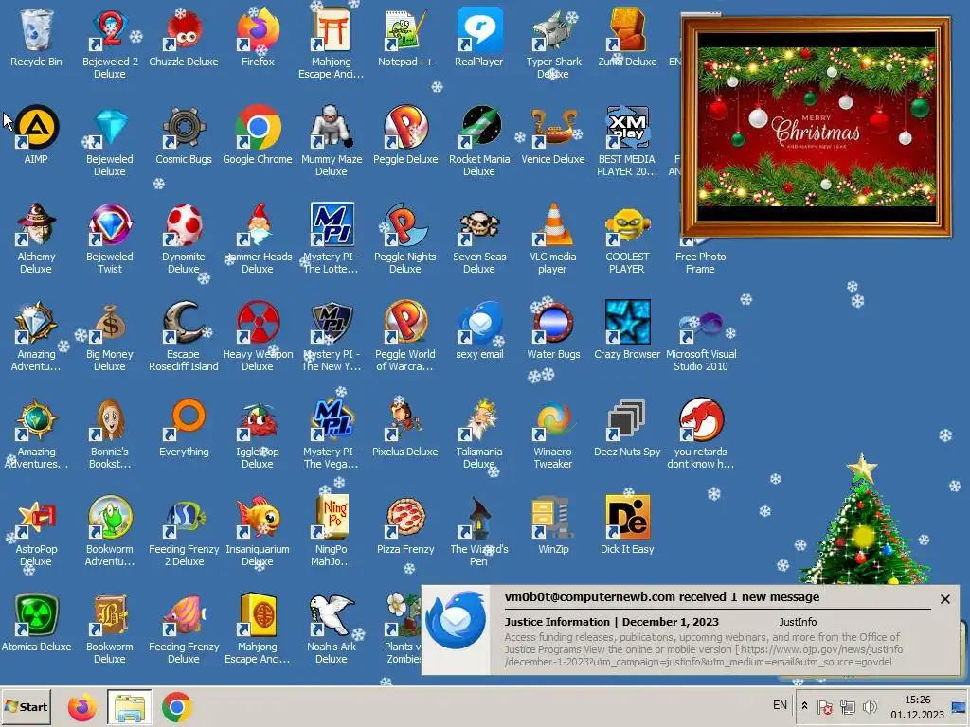Select the Bejeweled Twist icon
Screen dimensions: 970x727
click(x=110, y=238)
